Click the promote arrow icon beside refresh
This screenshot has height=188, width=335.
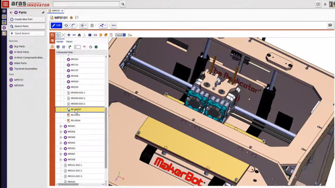click(x=73, y=25)
